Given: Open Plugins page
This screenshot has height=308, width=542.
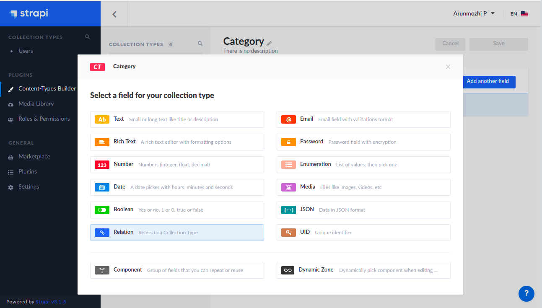Looking at the screenshot, I should point(28,171).
